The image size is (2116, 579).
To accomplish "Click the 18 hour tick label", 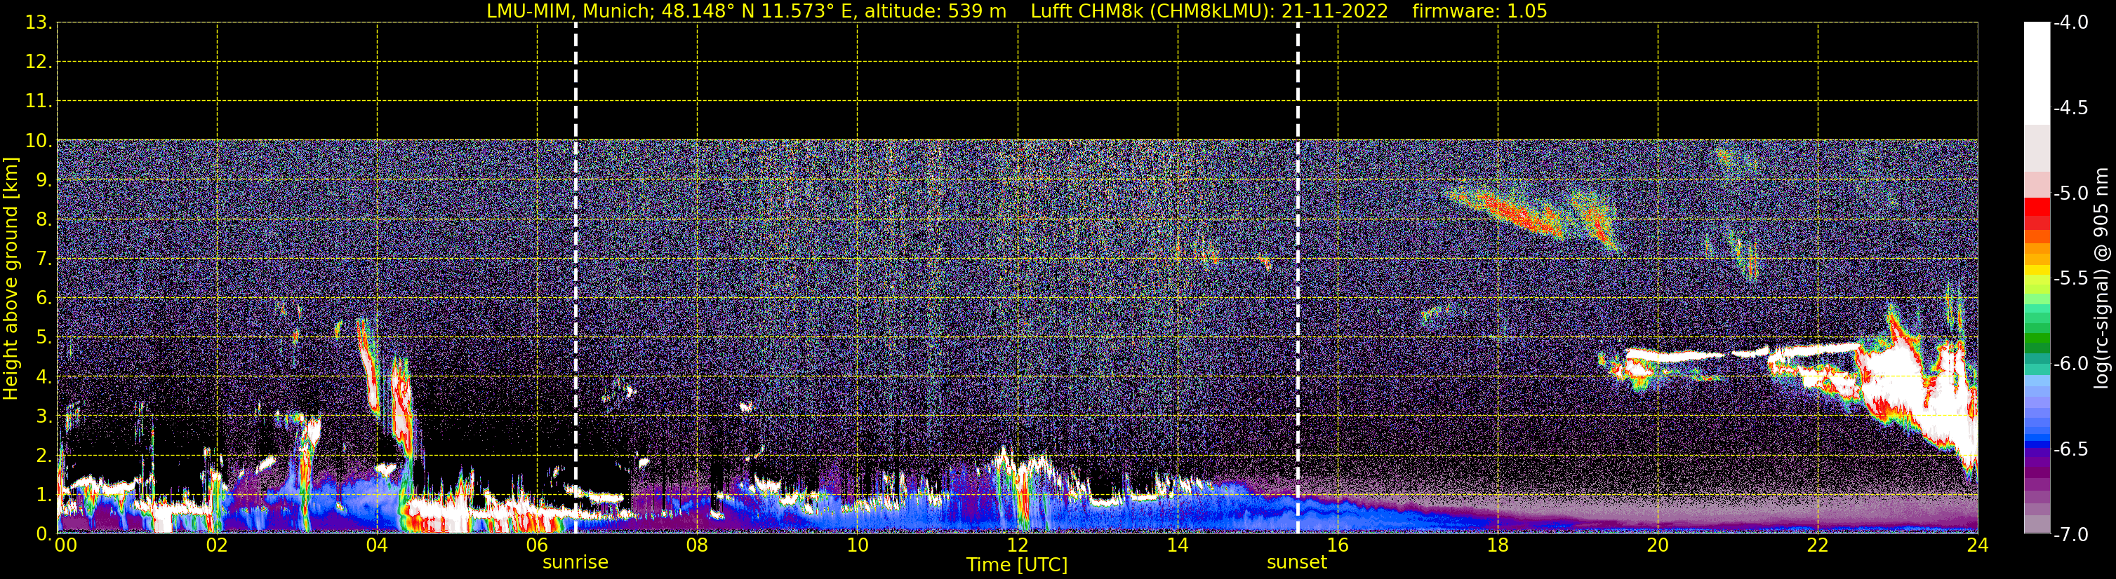I will coord(1498,545).
